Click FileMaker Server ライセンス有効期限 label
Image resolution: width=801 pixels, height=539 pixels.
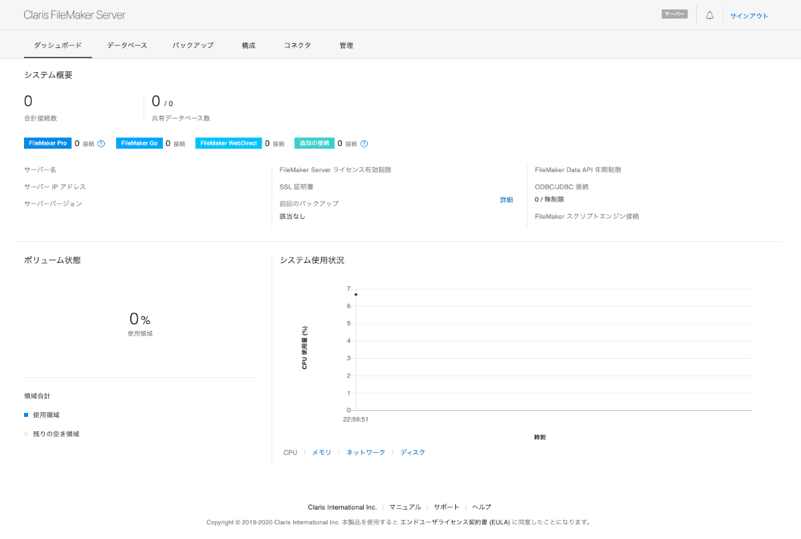coord(335,170)
